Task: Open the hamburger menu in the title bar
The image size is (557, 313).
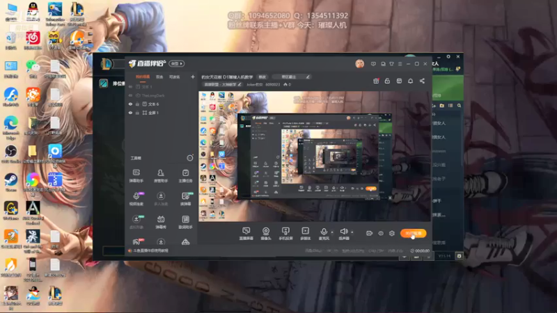Action: (400, 64)
